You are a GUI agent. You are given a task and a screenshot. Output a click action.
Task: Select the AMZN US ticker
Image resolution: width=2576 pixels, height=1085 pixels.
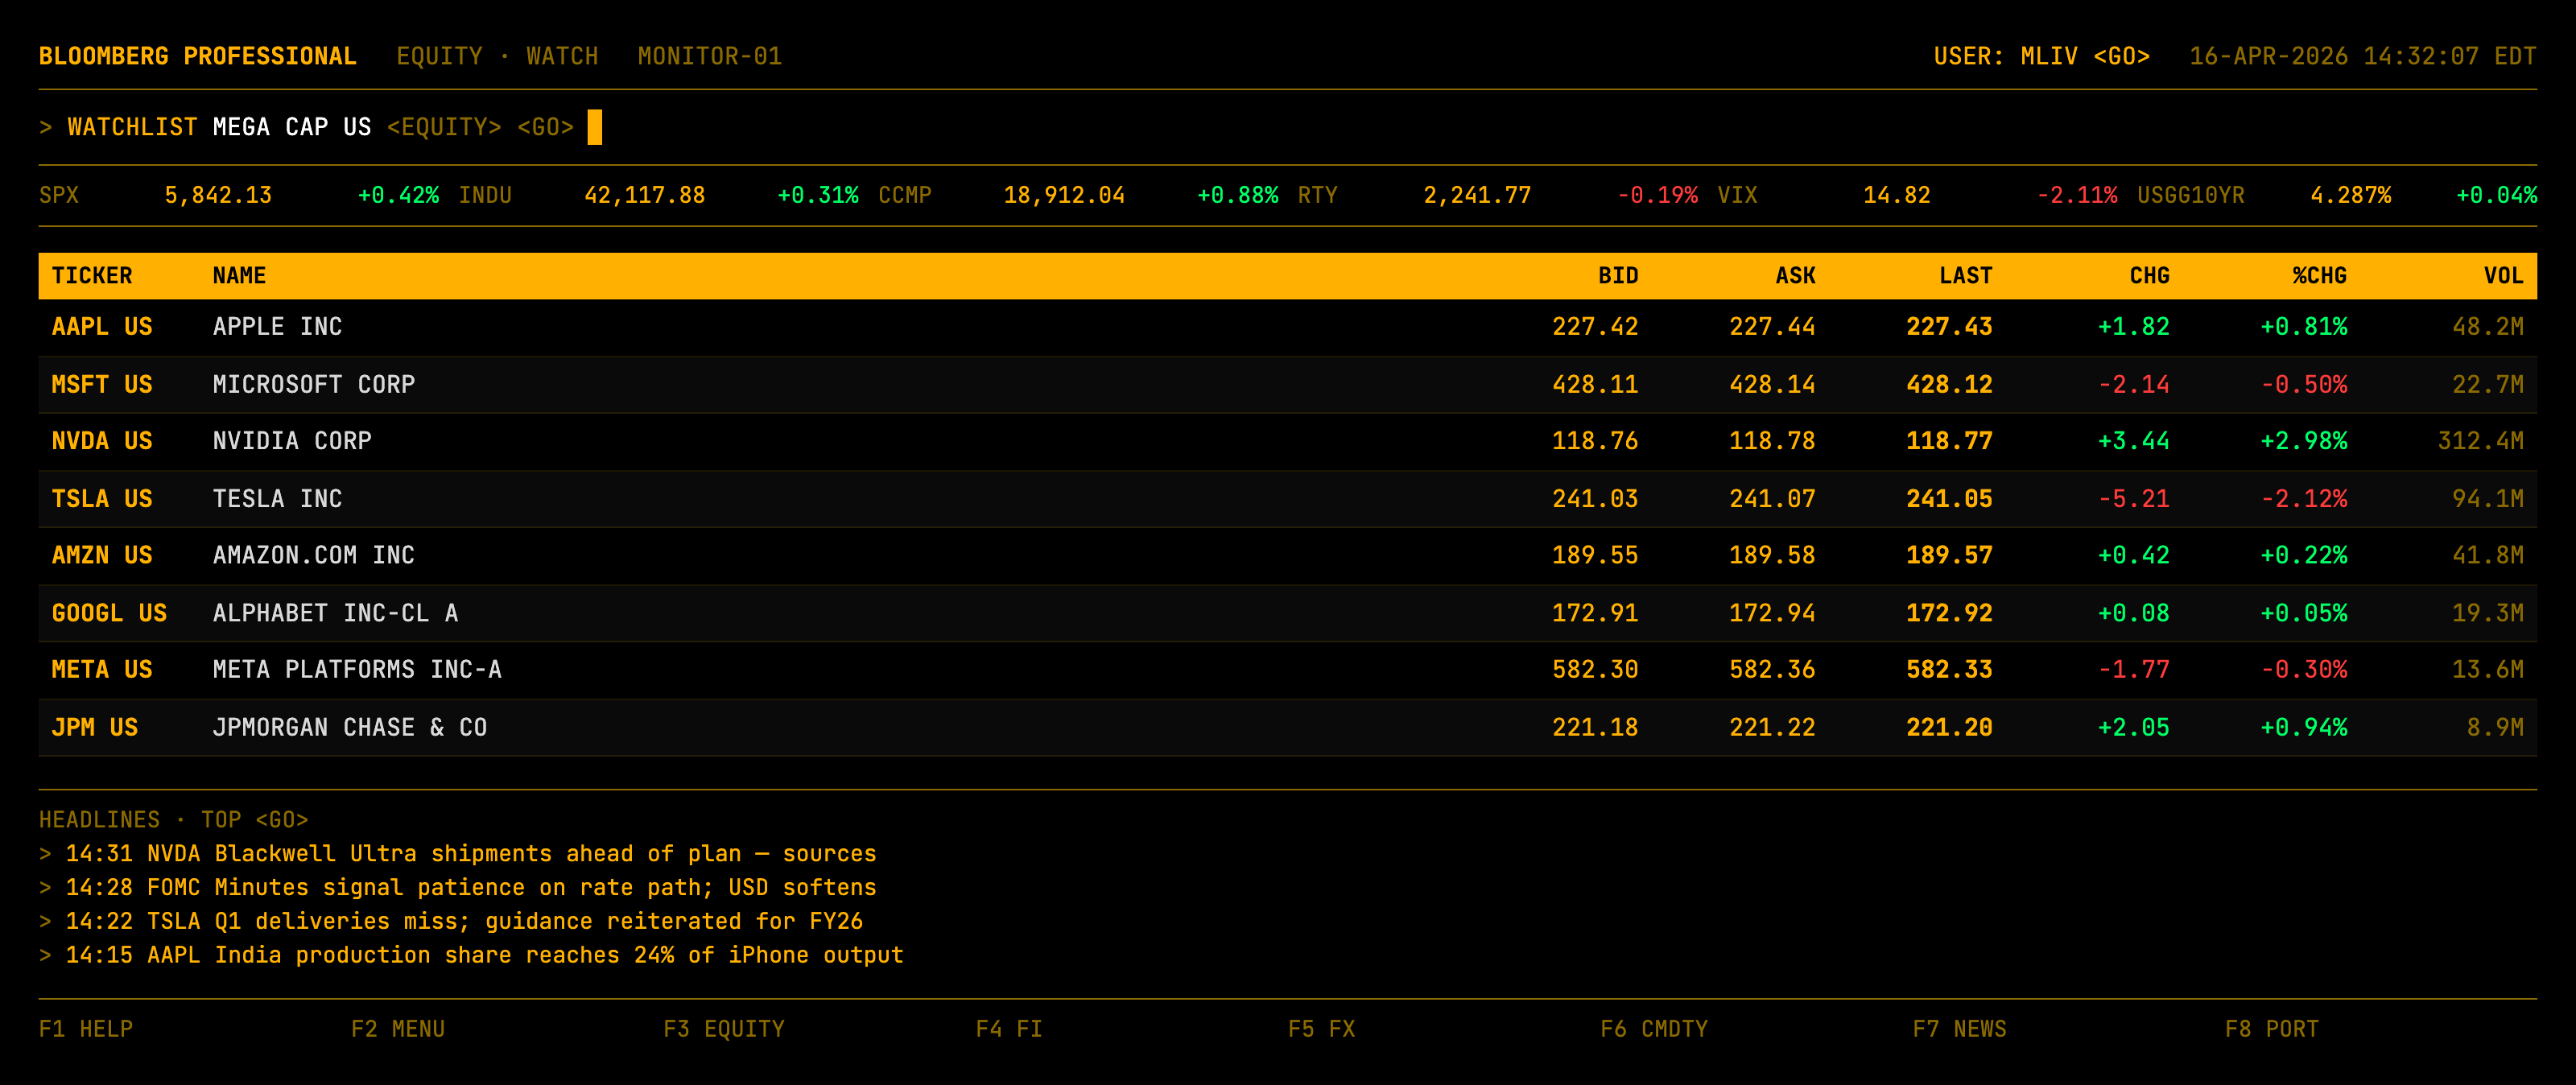click(102, 555)
